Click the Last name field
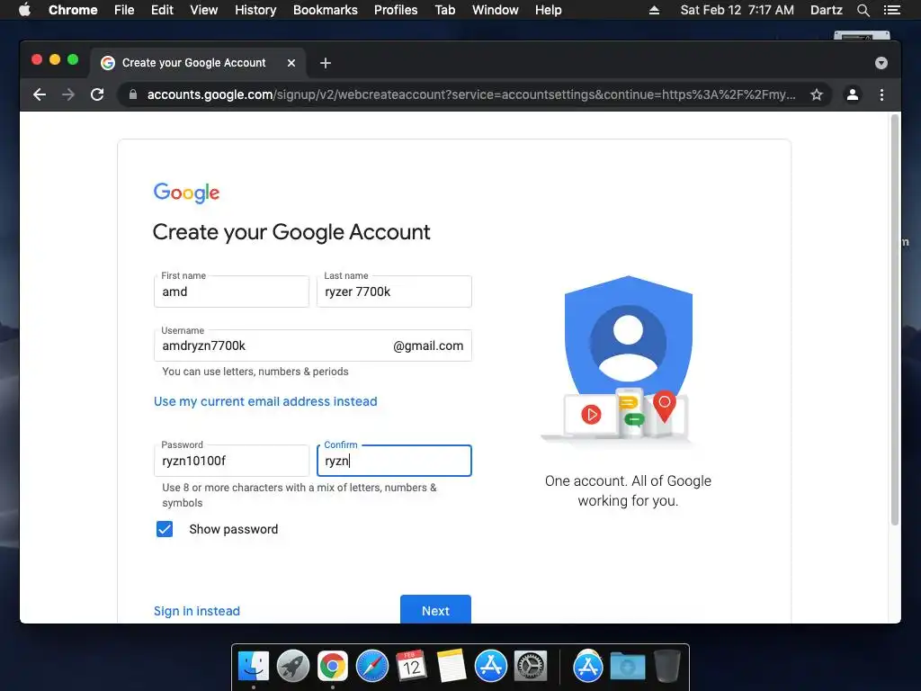921x691 pixels. point(394,292)
